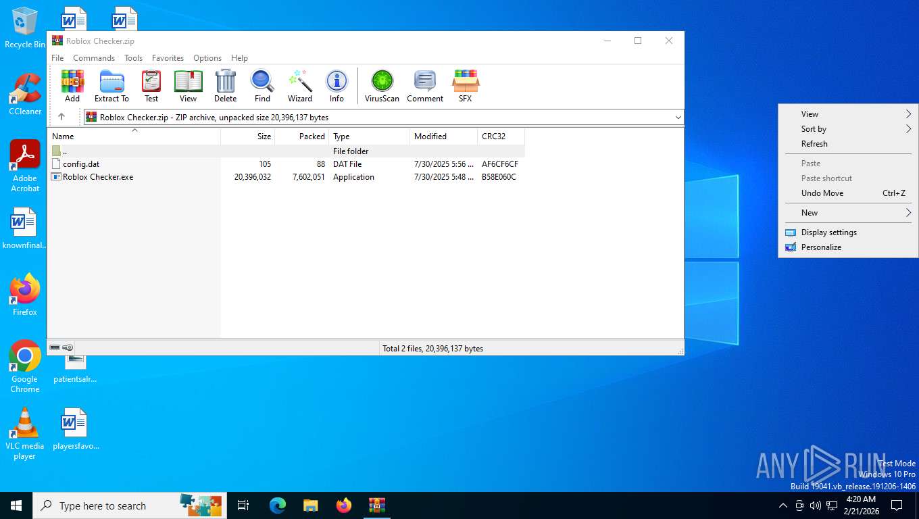Click the B58E060C CRC32 value
Screen dimensions: 919x519
coord(499,177)
